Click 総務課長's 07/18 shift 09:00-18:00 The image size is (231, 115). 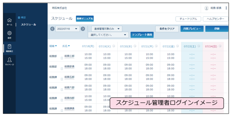coord(88,108)
